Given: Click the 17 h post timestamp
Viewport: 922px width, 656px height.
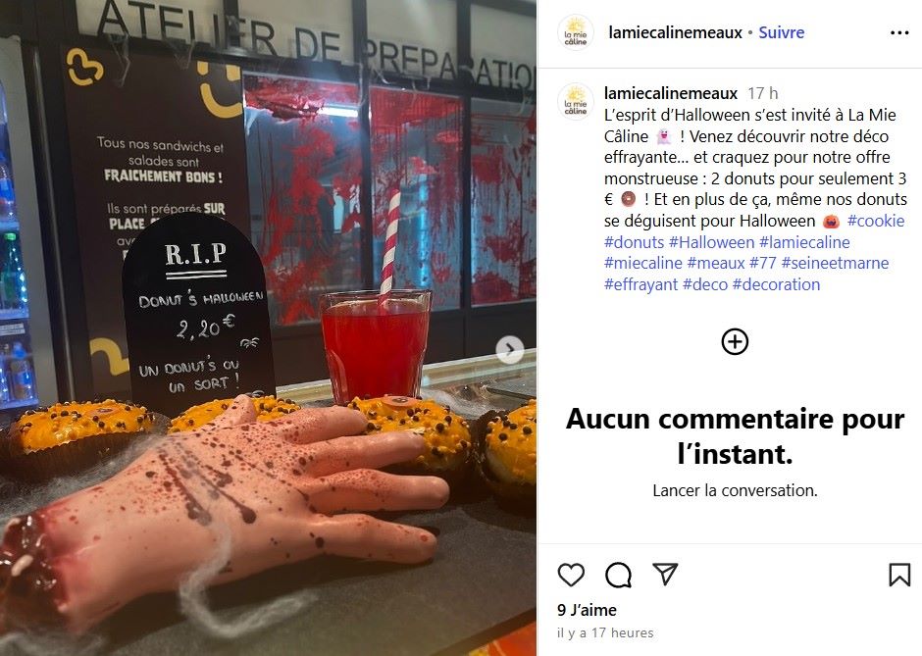Looking at the screenshot, I should (x=763, y=93).
